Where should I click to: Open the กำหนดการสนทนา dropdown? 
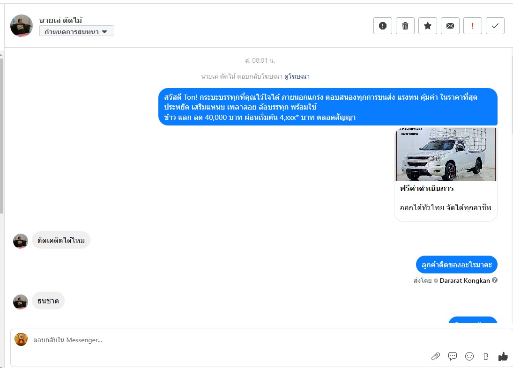click(x=76, y=31)
